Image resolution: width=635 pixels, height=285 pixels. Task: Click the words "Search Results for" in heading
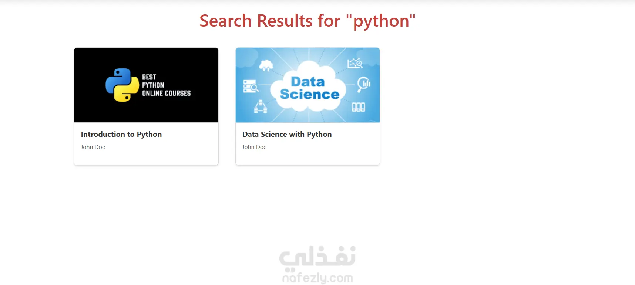coord(270,21)
